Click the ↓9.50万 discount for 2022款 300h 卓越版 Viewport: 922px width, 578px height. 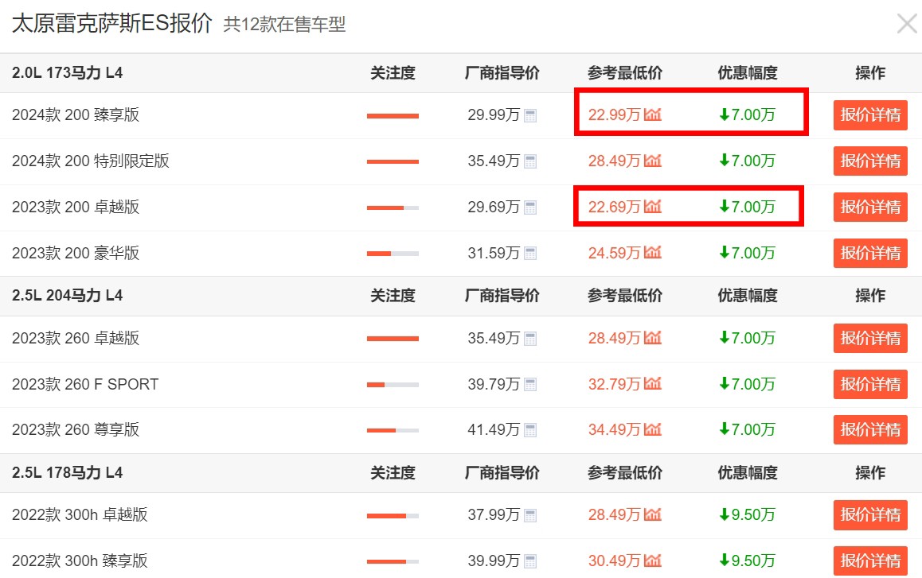[x=748, y=515]
